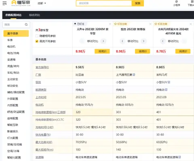Open the 充电时间(小时) parameter link
Screen dimensions: 194x161
[44, 127]
